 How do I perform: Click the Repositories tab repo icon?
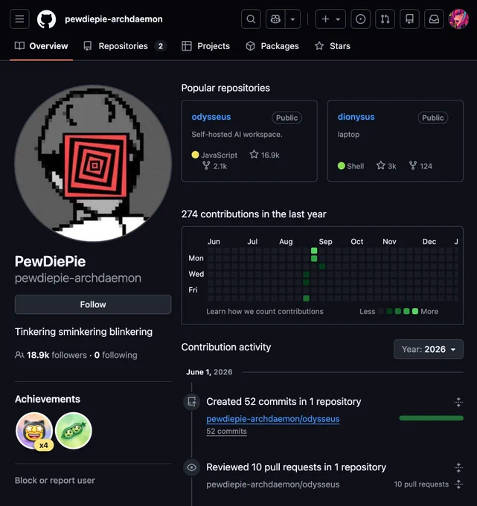click(88, 46)
